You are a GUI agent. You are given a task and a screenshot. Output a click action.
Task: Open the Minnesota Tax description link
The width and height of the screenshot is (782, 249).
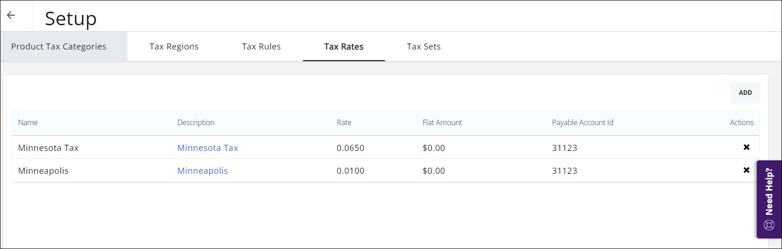tap(207, 148)
